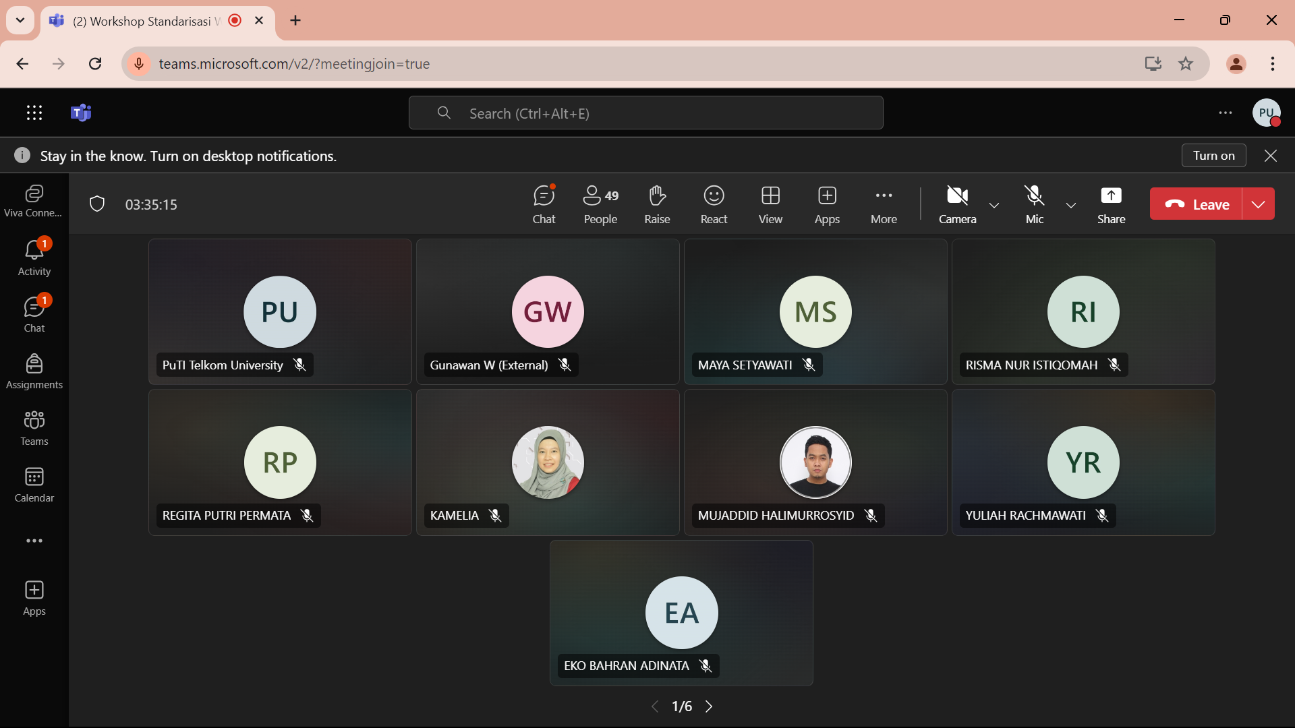Open the meeting Chat panel
1295x728 pixels.
(544, 204)
